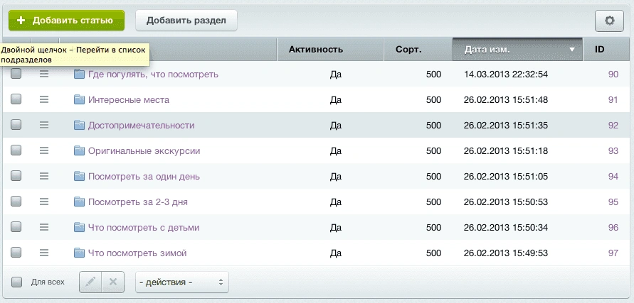Viewport: 634px width, 303px height.
Task: Click folder icon of Оригинальные экскурсии
Action: click(79, 150)
